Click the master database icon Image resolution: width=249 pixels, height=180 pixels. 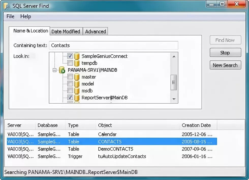77,77
